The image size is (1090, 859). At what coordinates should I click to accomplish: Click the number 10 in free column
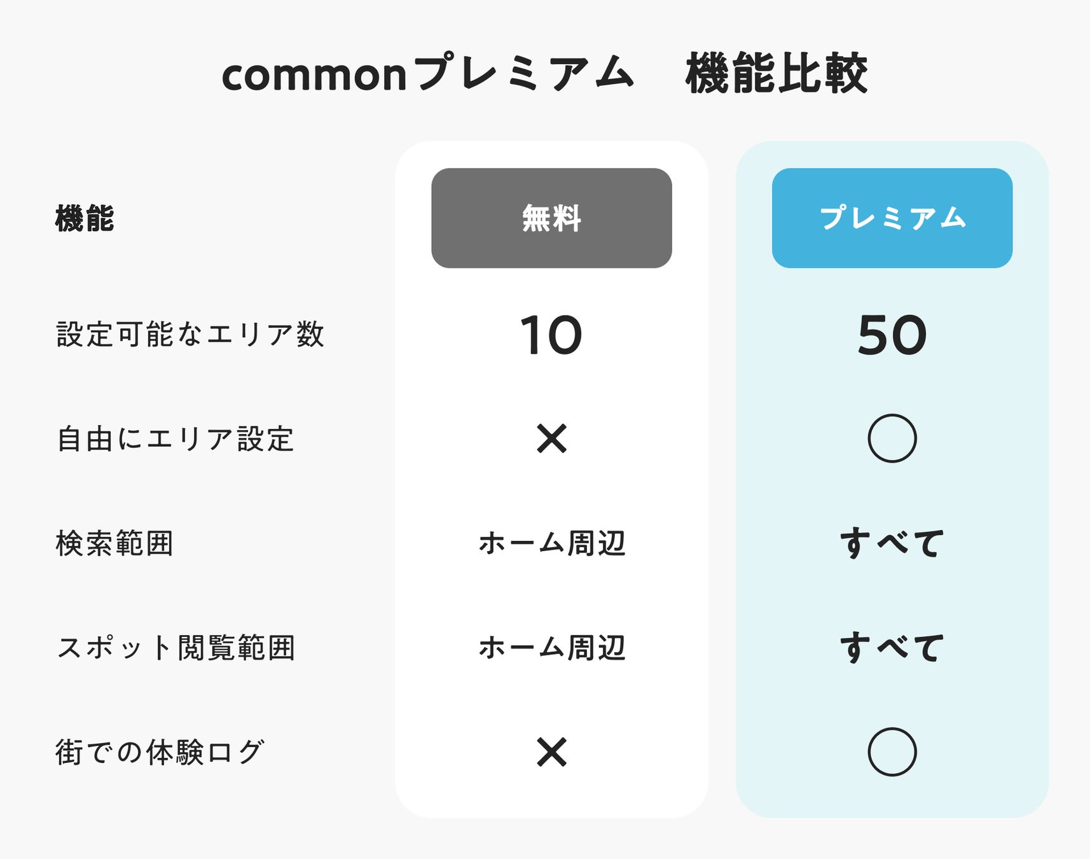[x=551, y=335]
